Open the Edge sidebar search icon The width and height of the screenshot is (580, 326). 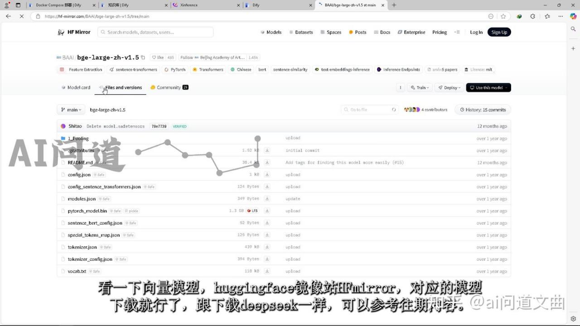point(573,29)
